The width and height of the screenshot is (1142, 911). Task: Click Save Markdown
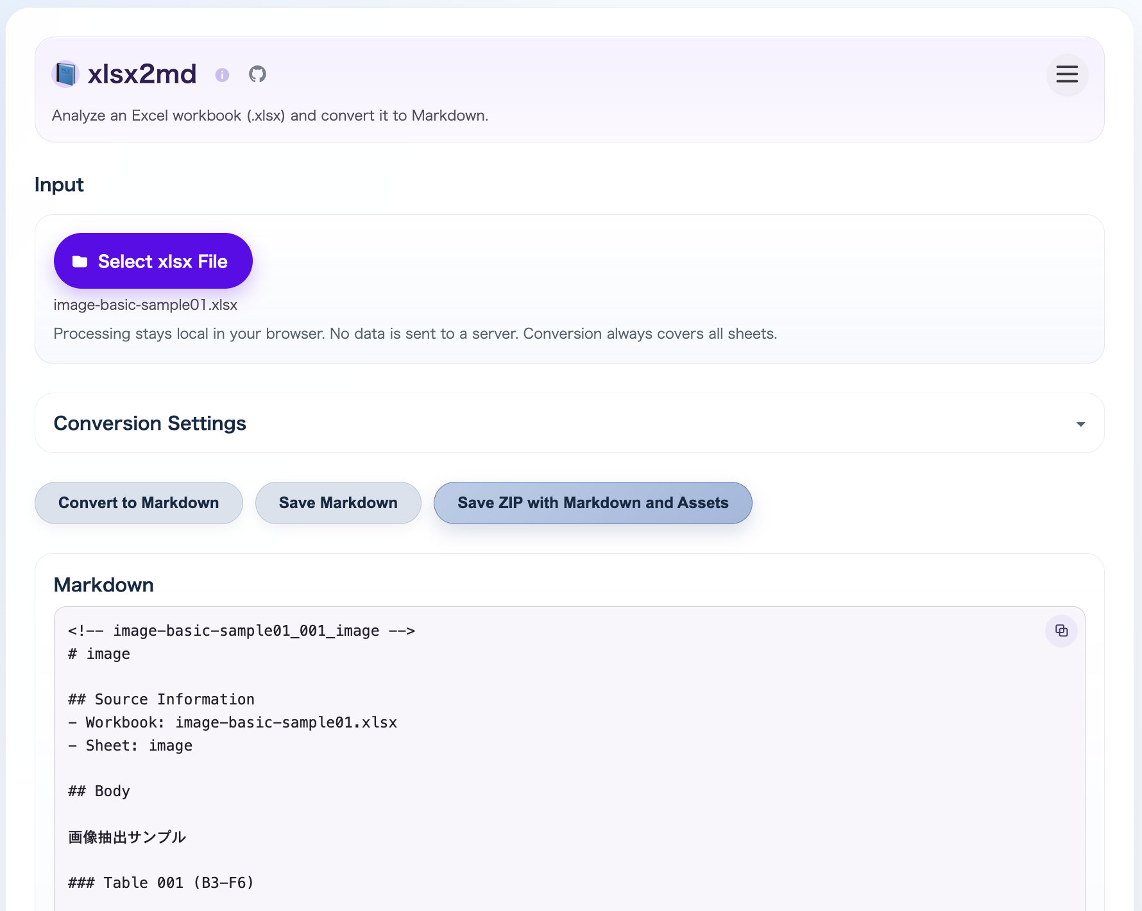338,502
